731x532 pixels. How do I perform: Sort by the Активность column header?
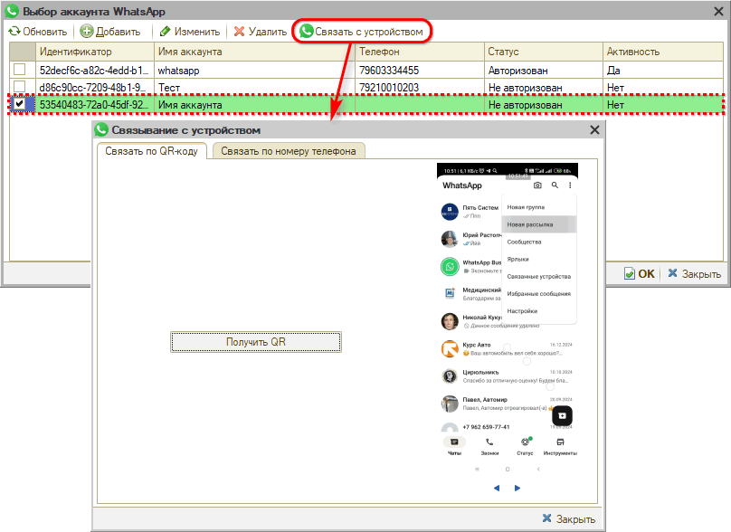[663, 52]
